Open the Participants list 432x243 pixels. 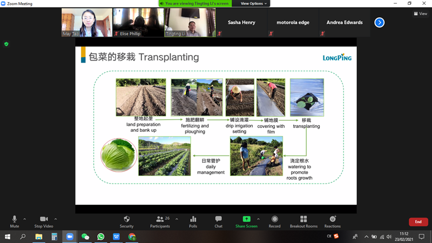[x=160, y=221]
